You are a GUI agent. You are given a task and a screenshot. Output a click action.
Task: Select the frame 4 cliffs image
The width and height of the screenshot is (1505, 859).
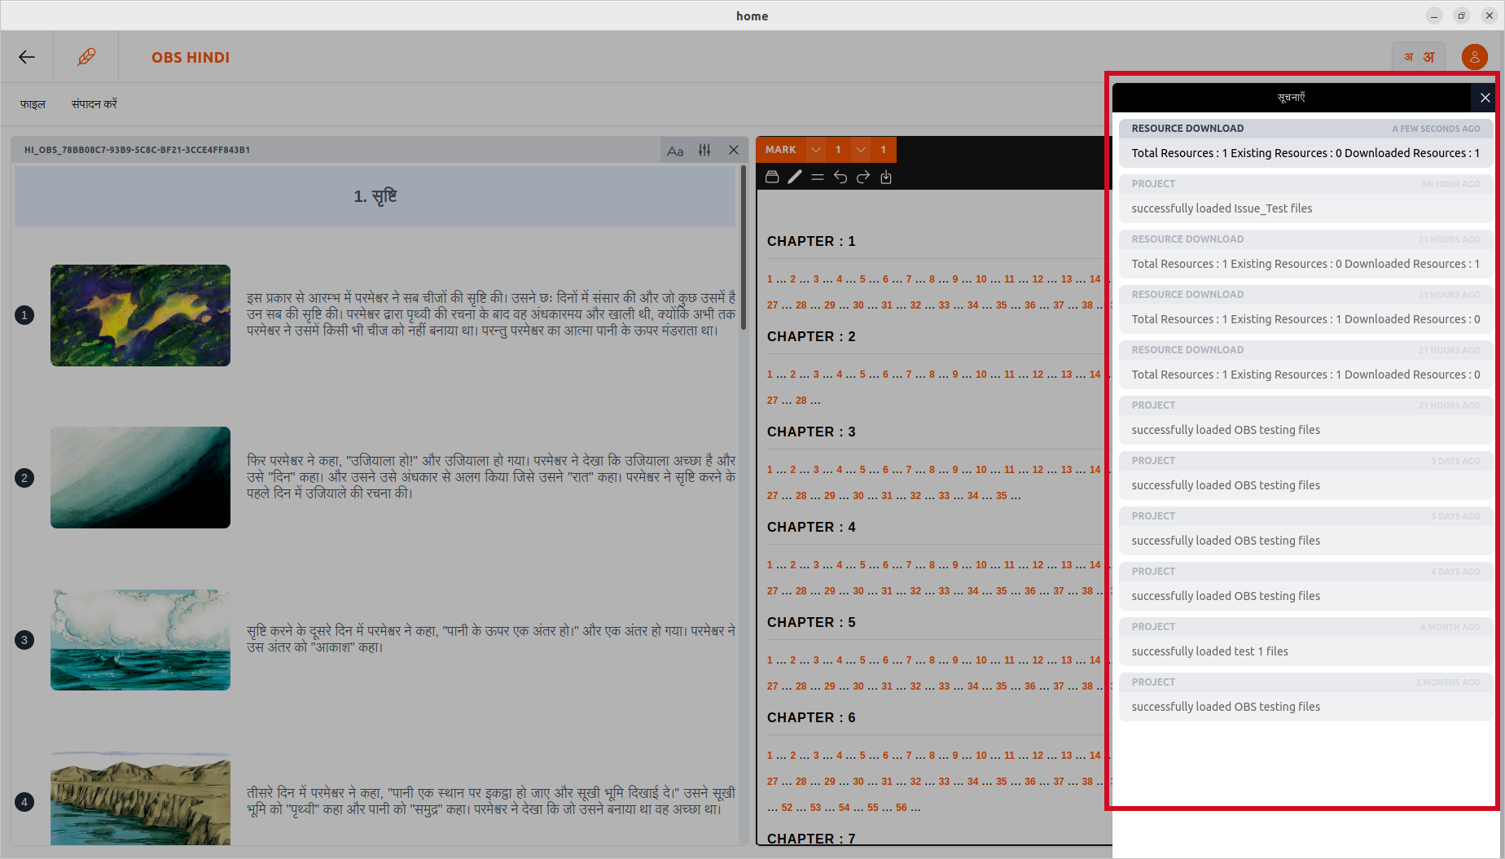click(x=140, y=798)
